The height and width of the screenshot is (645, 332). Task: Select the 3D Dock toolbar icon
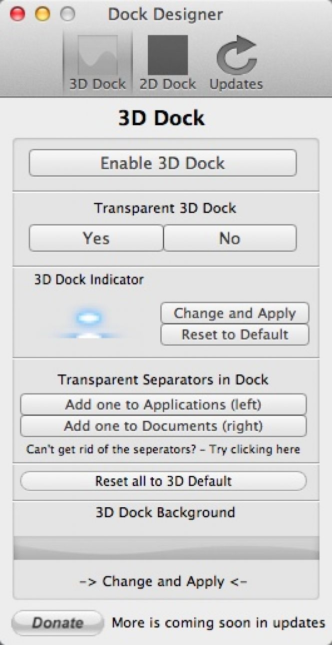click(97, 57)
